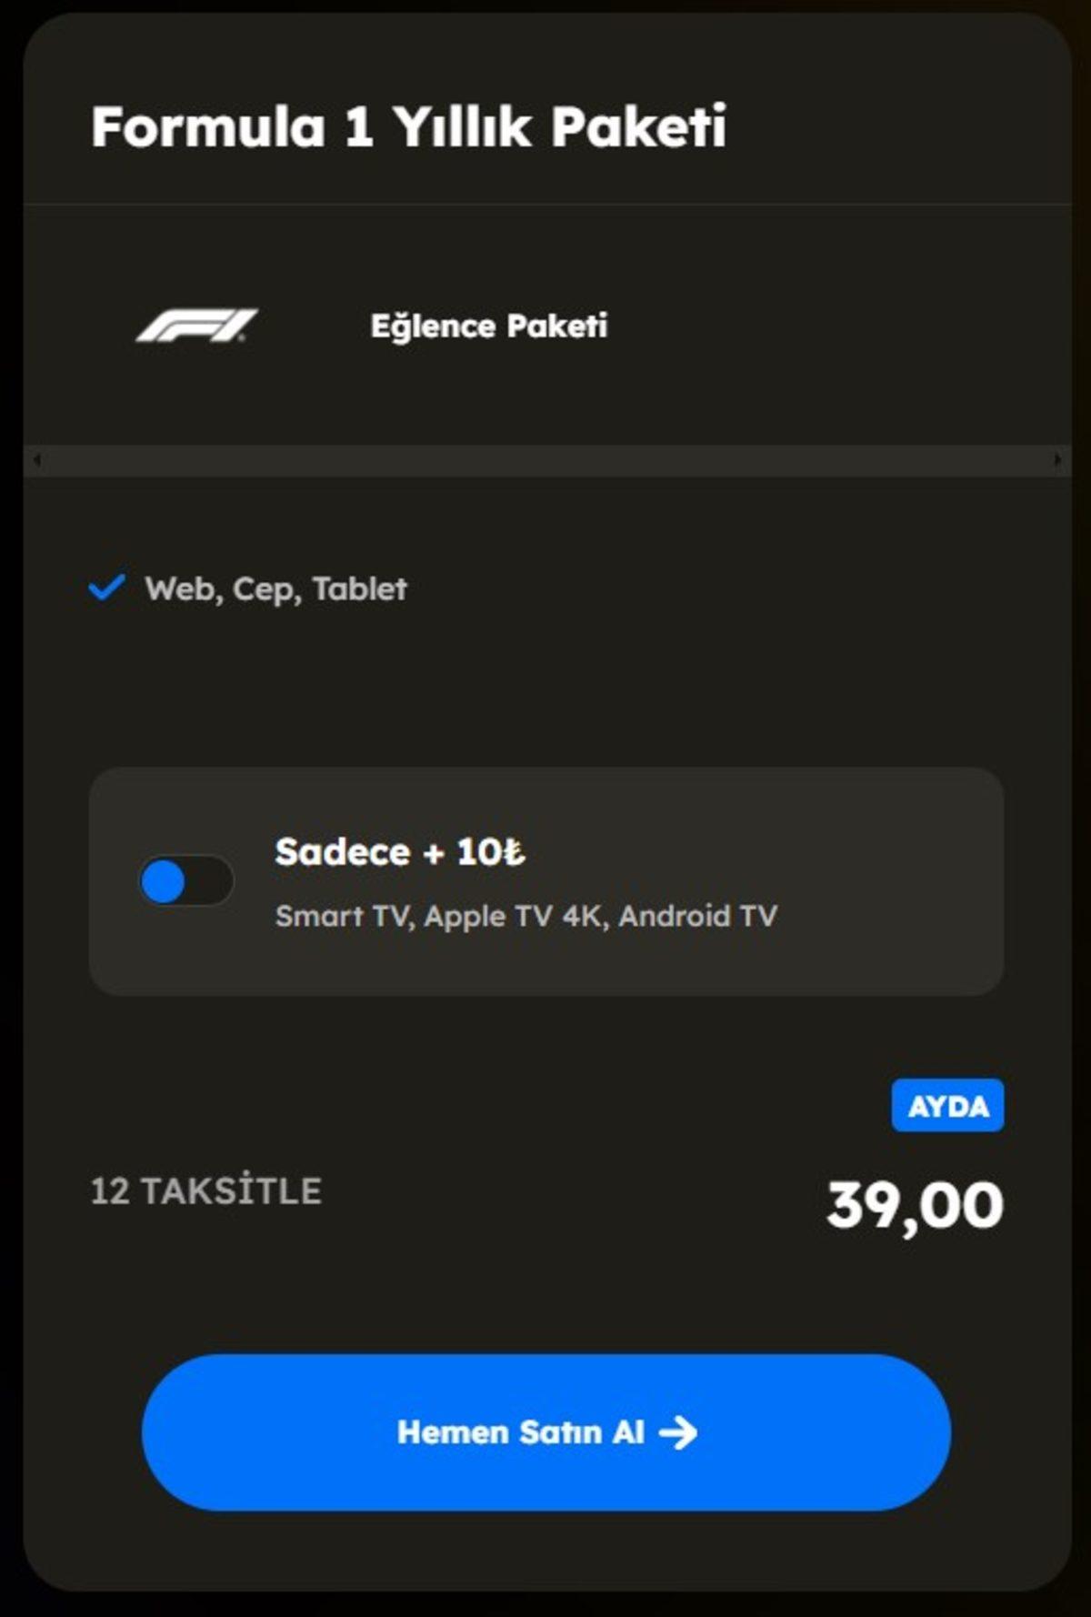Image resolution: width=1091 pixels, height=1617 pixels.
Task: Click the word Tablet in device list
Action: coord(360,589)
